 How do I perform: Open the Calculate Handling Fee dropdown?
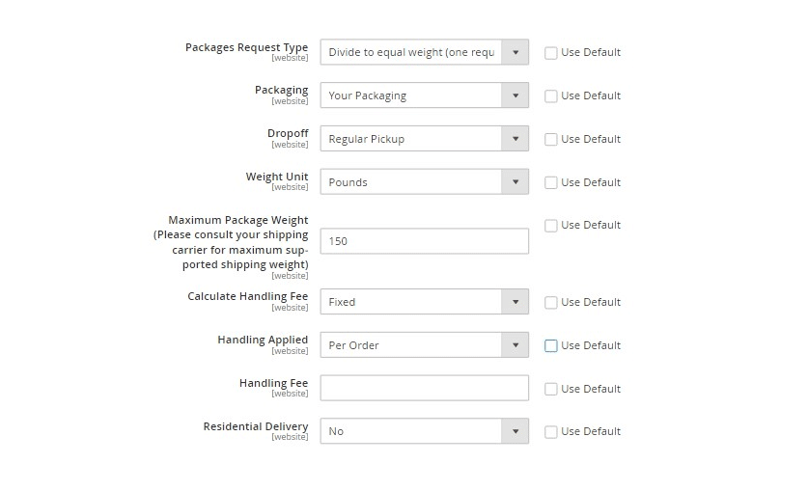click(x=424, y=302)
